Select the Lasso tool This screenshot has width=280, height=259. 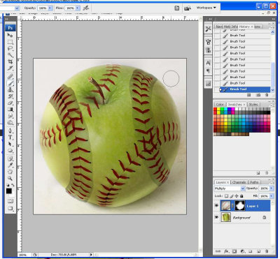point(10,48)
